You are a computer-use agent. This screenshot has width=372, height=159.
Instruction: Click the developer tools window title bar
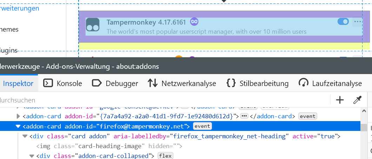186,66
